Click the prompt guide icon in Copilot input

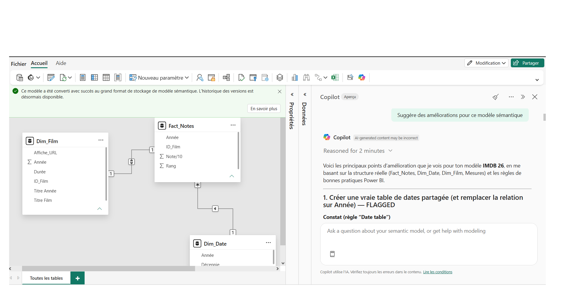click(332, 254)
